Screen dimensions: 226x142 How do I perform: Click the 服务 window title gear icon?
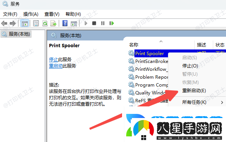tap(5, 4)
